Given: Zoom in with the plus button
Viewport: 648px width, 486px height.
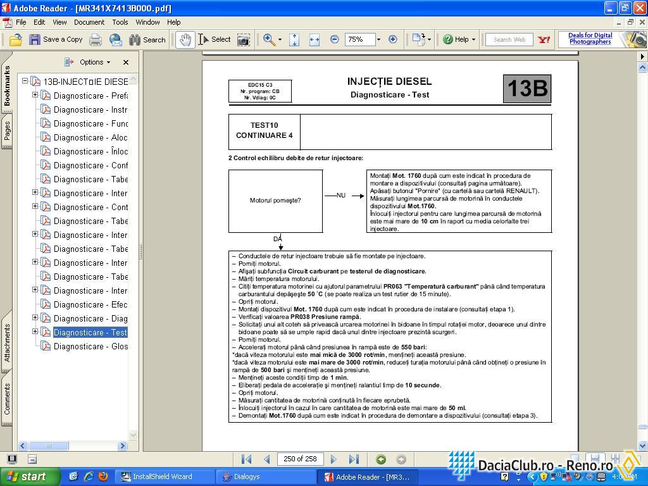Looking at the screenshot, I should click(392, 39).
